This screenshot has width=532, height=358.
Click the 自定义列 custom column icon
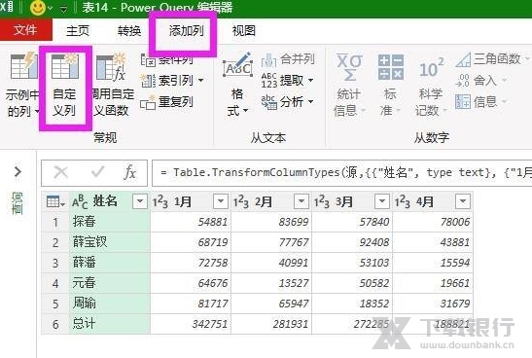click(64, 66)
